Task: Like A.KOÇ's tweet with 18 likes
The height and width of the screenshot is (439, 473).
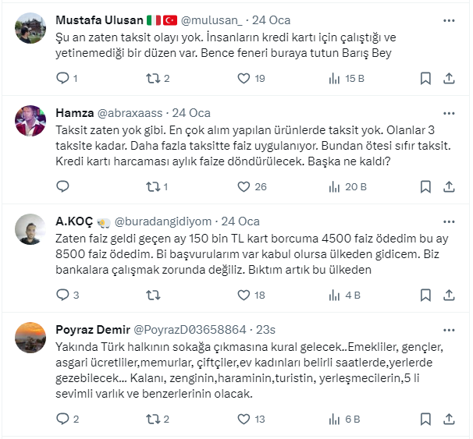Action: point(244,295)
